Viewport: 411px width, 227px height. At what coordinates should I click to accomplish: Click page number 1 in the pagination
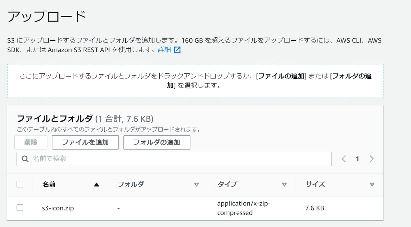tap(358, 159)
